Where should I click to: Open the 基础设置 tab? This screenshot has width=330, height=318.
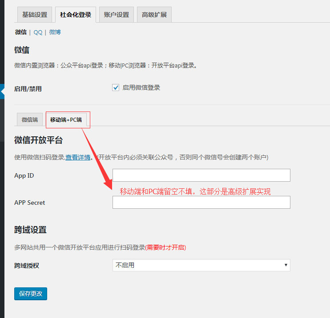(35, 15)
